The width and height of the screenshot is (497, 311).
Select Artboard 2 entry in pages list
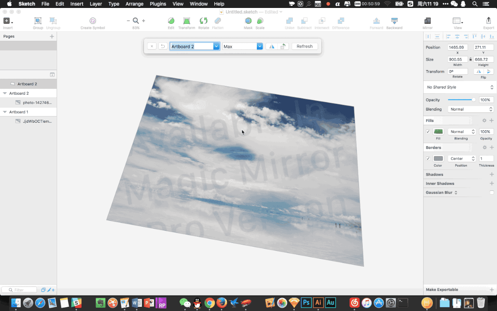28,84
